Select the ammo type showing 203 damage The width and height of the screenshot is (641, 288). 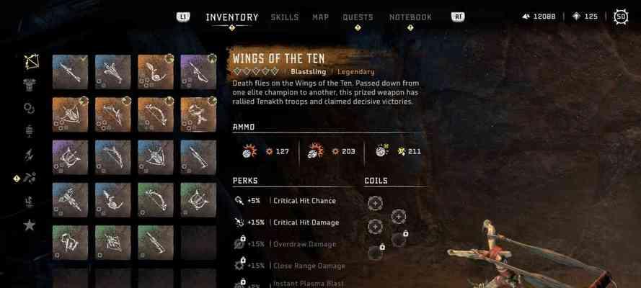click(332, 151)
